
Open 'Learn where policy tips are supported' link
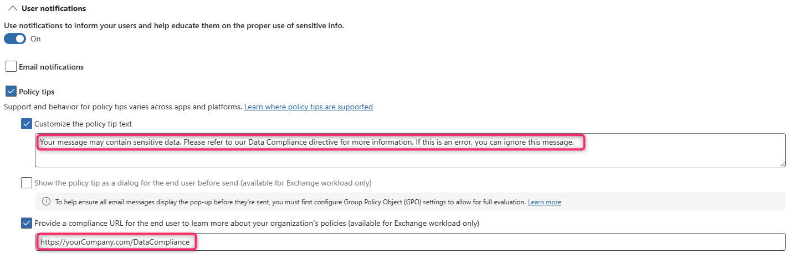[308, 107]
